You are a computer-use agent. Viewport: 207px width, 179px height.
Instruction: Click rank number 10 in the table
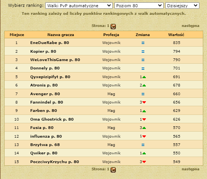16,119
